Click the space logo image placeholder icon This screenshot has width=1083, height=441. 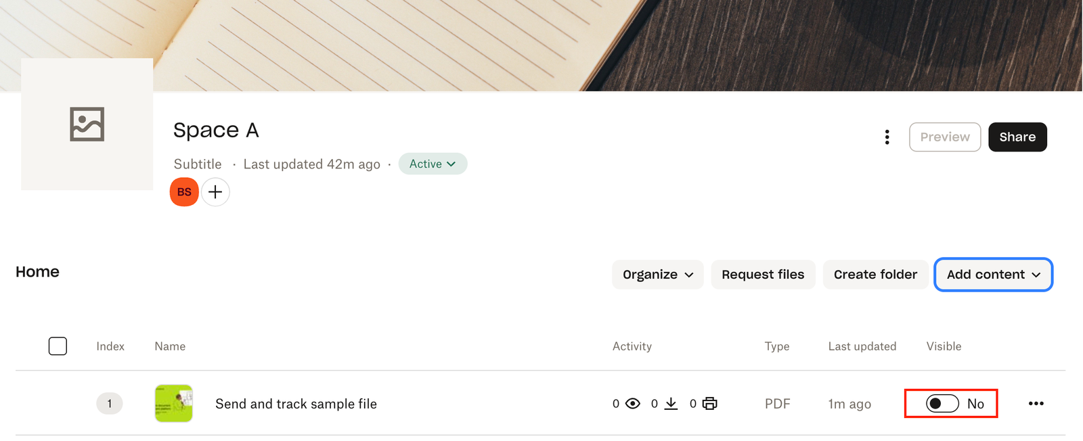point(87,124)
